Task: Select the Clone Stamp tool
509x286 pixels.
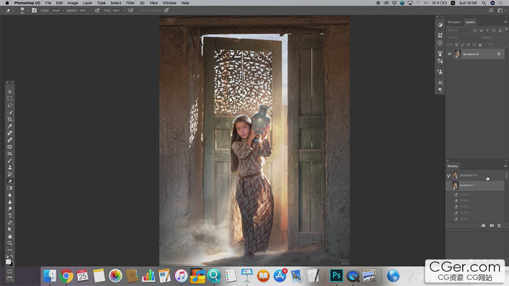Action: (x=10, y=168)
